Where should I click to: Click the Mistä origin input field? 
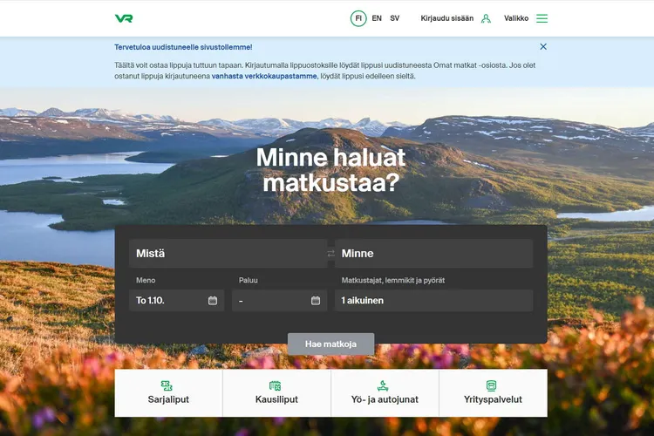tap(228, 254)
